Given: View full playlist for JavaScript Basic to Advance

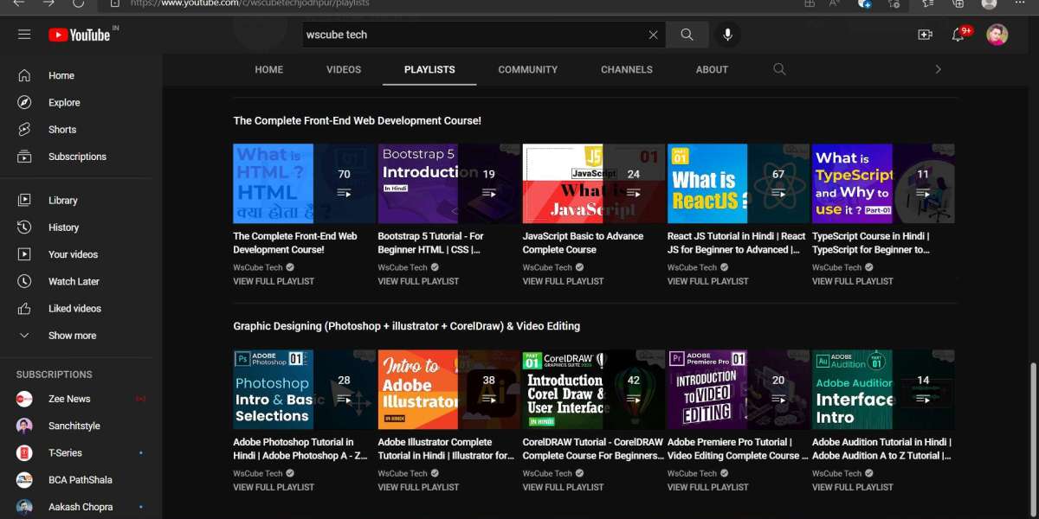Looking at the screenshot, I should [x=563, y=281].
